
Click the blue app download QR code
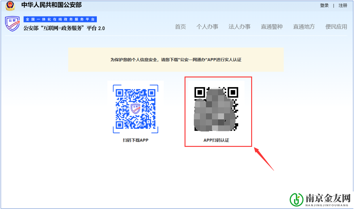pyautogui.click(x=136, y=109)
